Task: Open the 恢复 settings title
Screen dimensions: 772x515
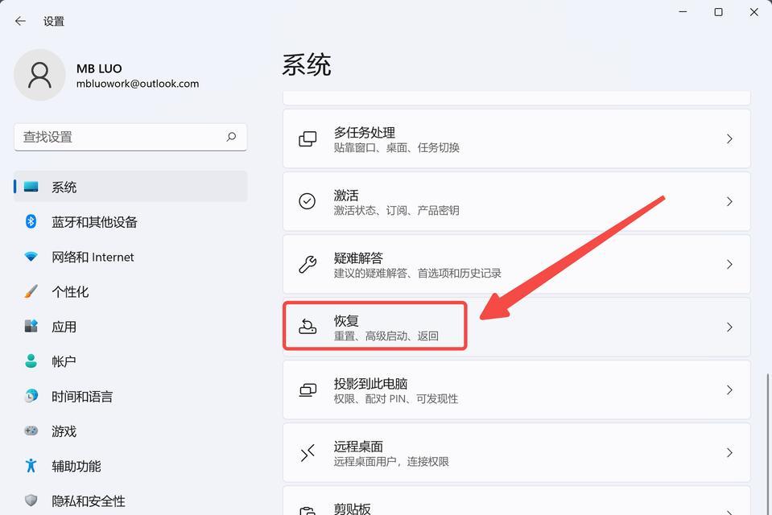Action: (346, 320)
